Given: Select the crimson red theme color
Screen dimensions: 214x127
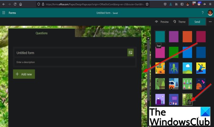Looking at the screenshot, I should (201, 37).
